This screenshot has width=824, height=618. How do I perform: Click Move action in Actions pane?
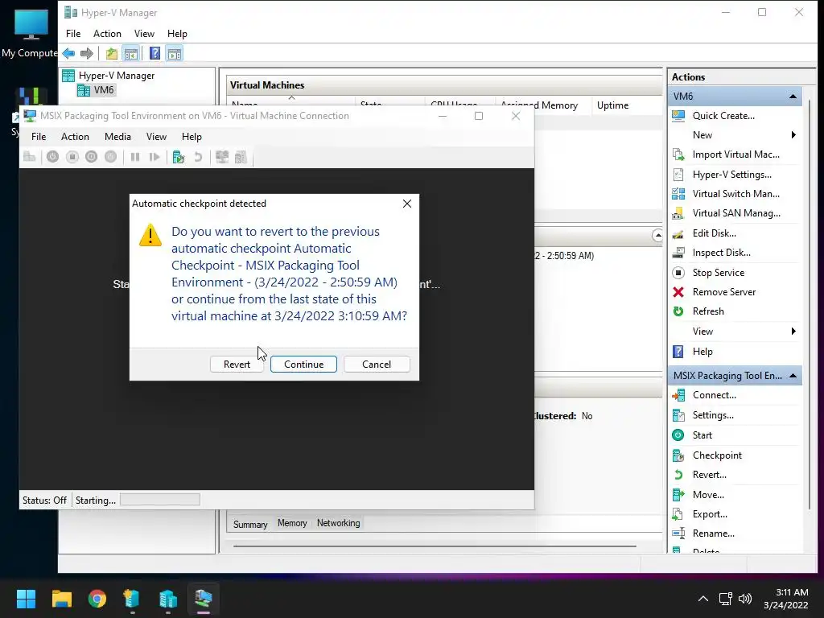point(708,495)
